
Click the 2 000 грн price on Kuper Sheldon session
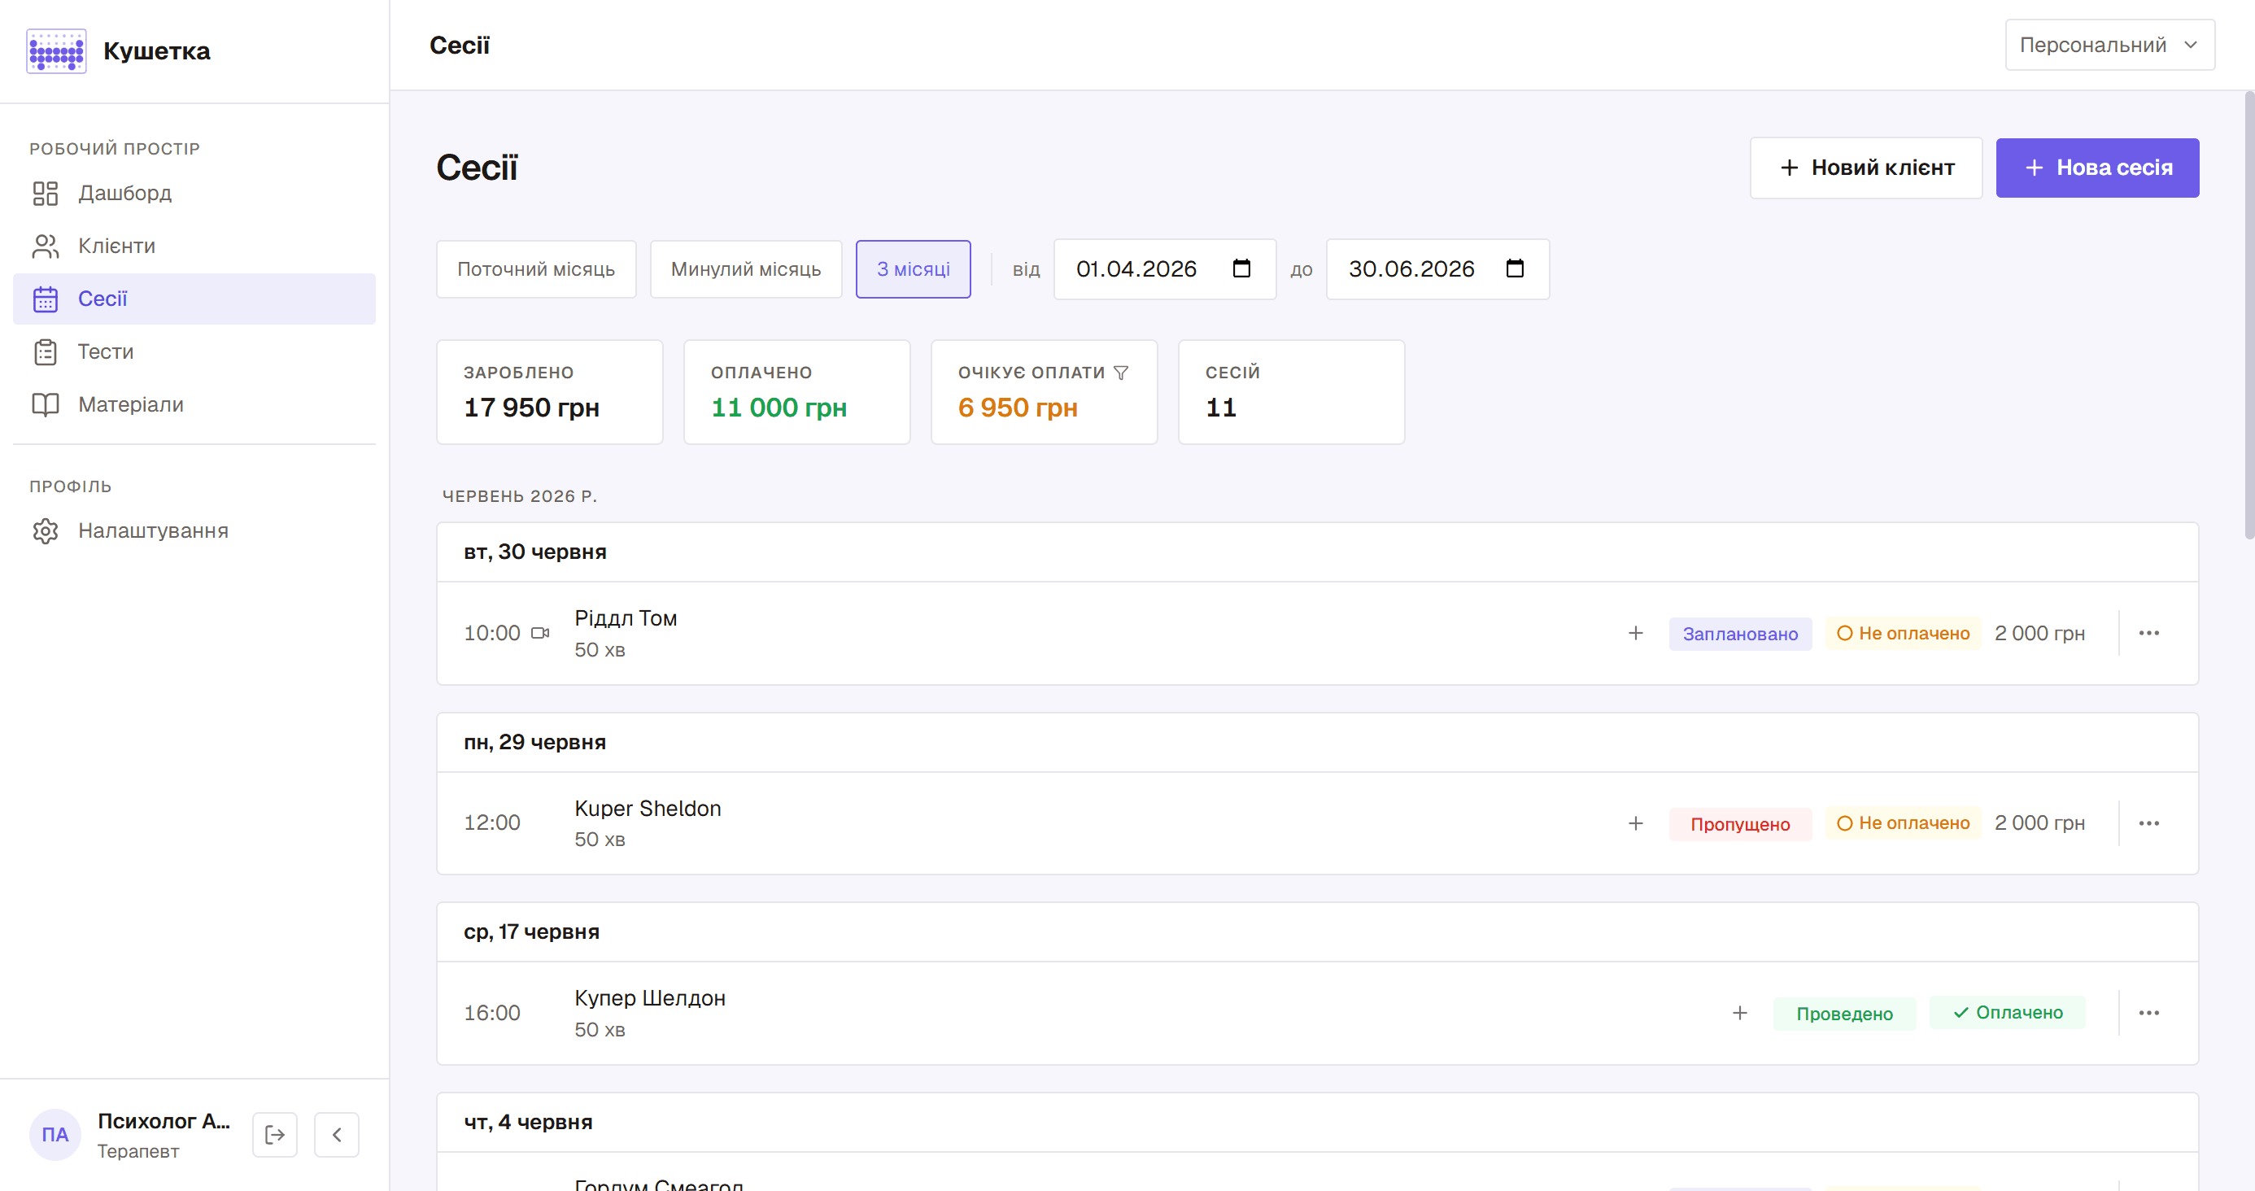coord(2039,823)
